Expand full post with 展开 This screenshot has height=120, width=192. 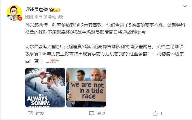click(55, 61)
